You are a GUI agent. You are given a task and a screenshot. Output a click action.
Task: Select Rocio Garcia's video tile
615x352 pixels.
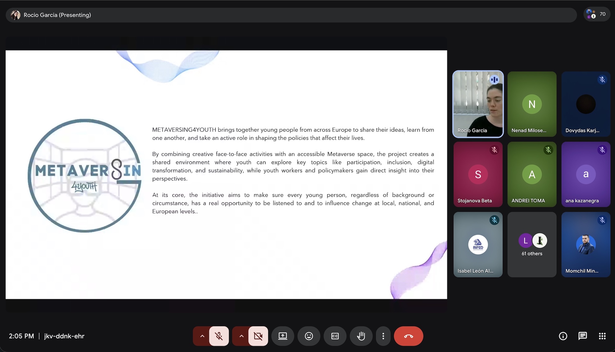coord(478,104)
